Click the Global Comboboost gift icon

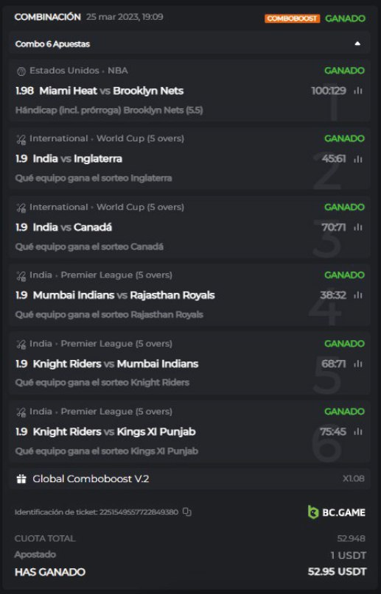click(x=21, y=479)
